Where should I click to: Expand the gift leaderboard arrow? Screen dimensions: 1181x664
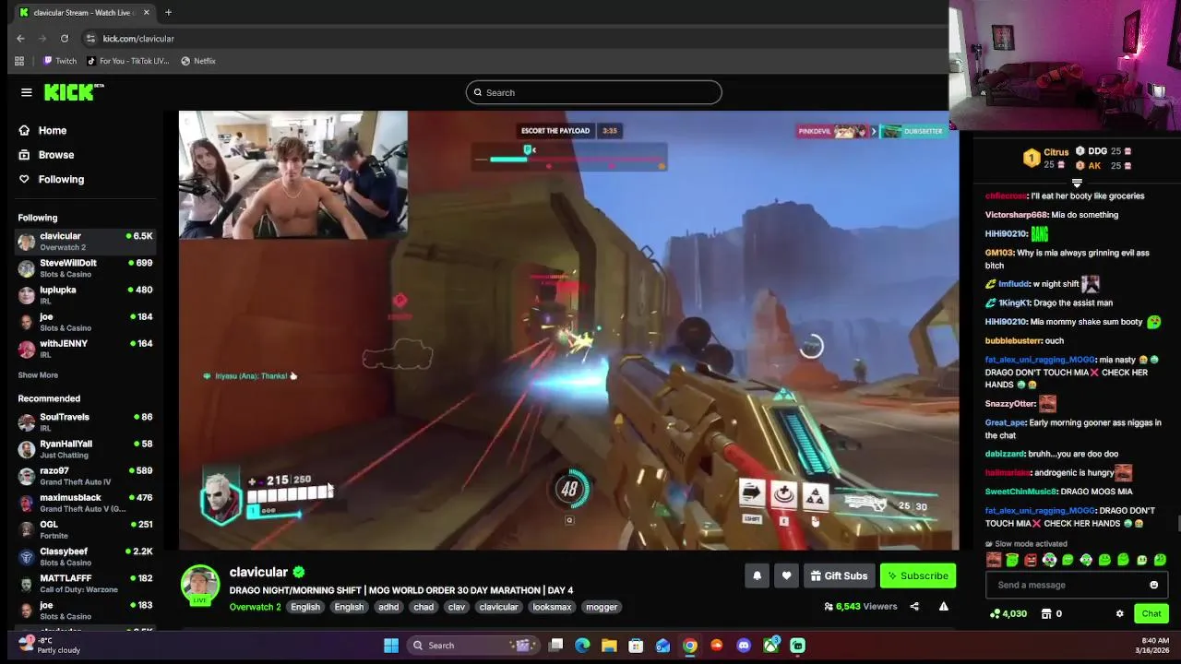[1076, 184]
